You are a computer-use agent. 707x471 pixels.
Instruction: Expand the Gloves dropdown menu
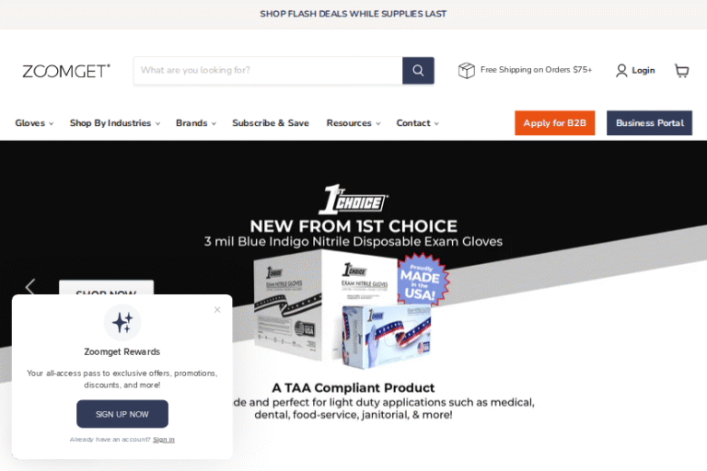coord(34,123)
